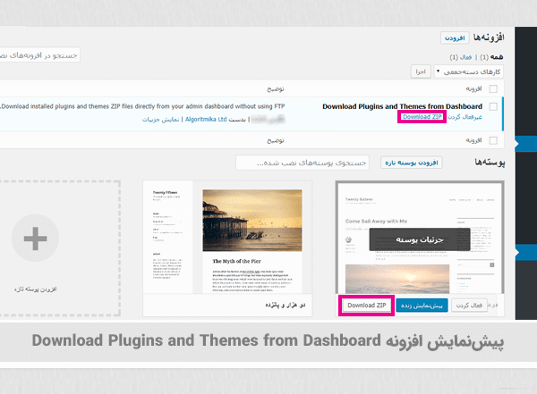Click فعال کردن activate theme button

(x=472, y=306)
